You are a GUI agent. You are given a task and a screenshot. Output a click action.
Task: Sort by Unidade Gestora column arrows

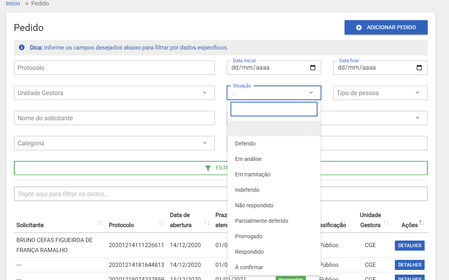(386, 223)
